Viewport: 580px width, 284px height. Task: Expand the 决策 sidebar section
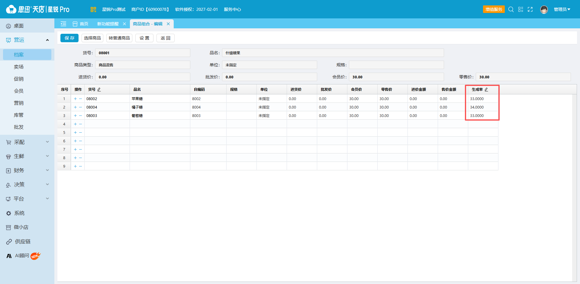click(27, 185)
